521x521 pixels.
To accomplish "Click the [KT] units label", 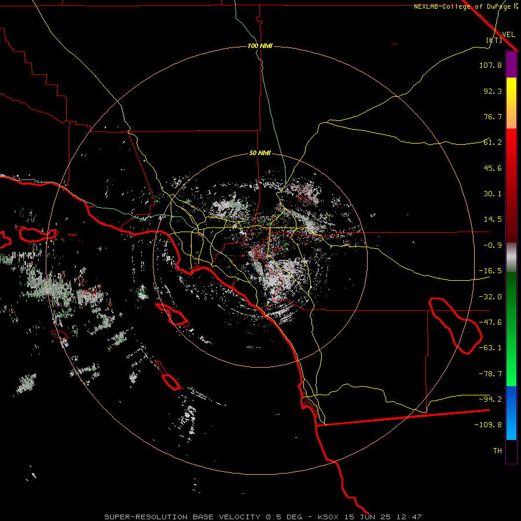I will (x=494, y=40).
